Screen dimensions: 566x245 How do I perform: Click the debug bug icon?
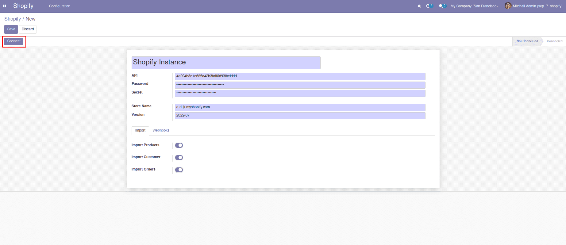419,6
